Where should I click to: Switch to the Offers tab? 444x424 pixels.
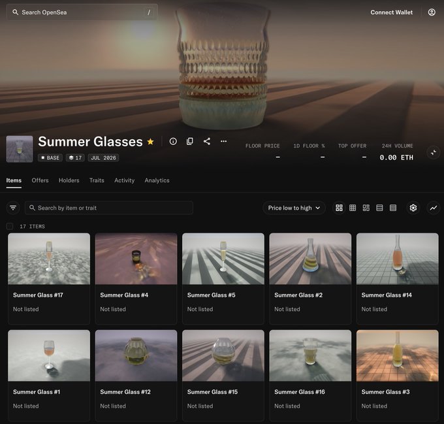coord(40,180)
